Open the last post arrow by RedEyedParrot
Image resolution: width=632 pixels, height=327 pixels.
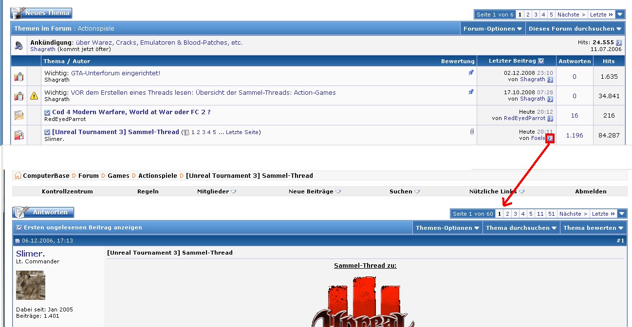coord(550,119)
